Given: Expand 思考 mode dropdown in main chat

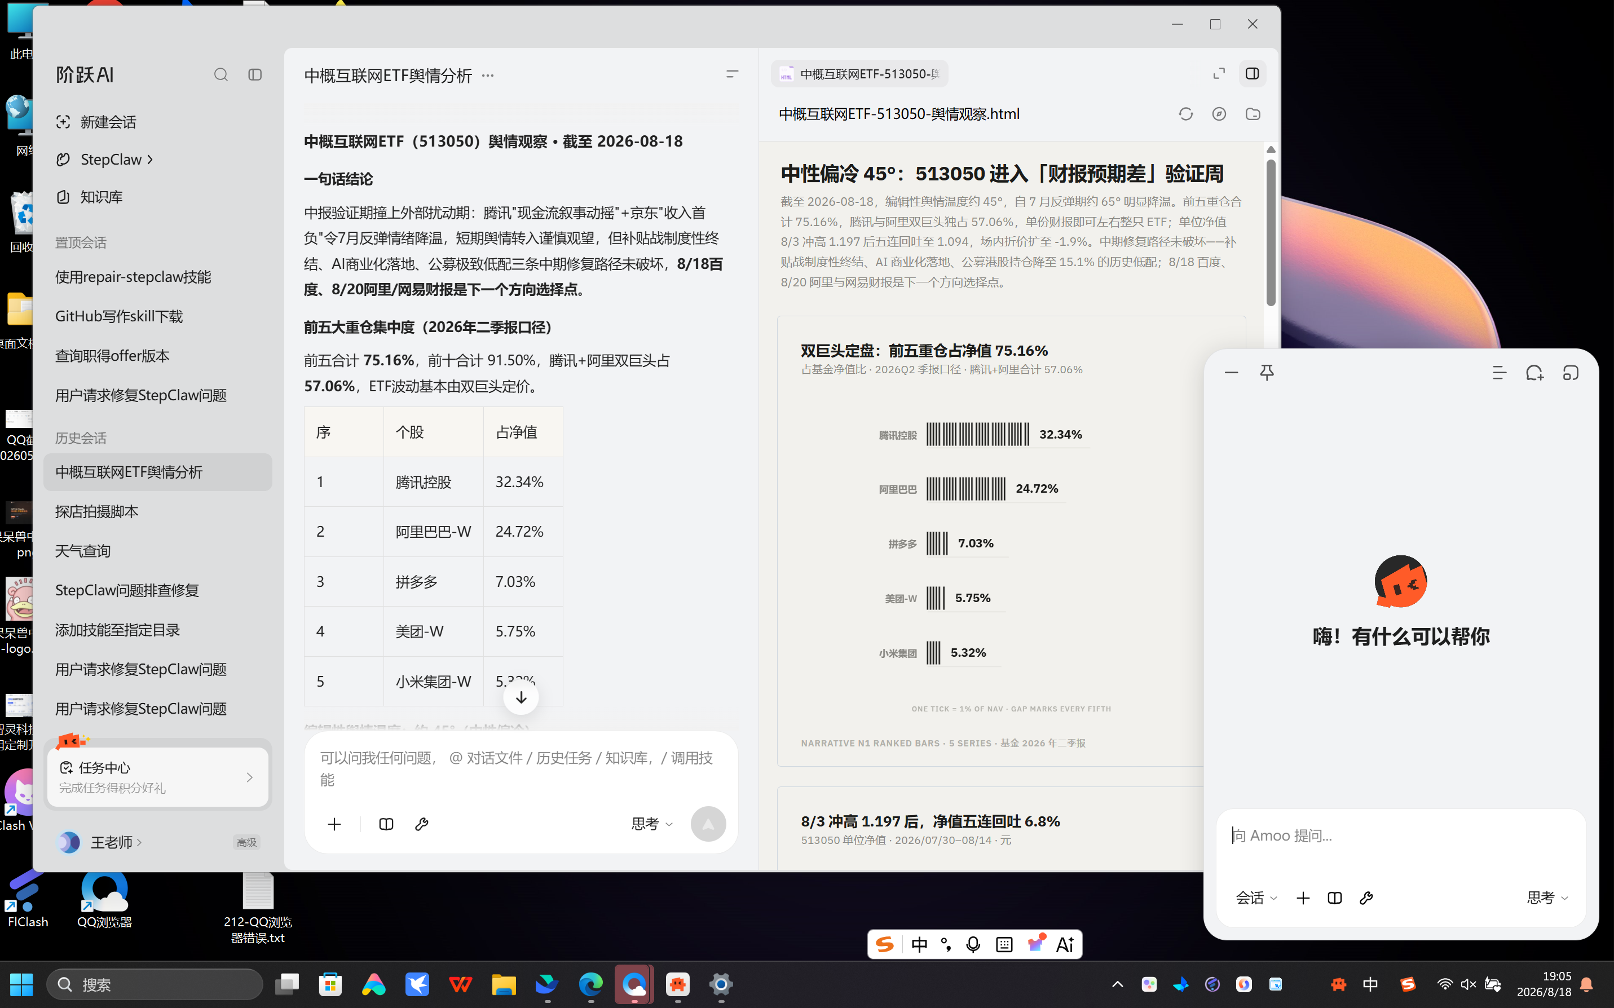Looking at the screenshot, I should click(651, 824).
